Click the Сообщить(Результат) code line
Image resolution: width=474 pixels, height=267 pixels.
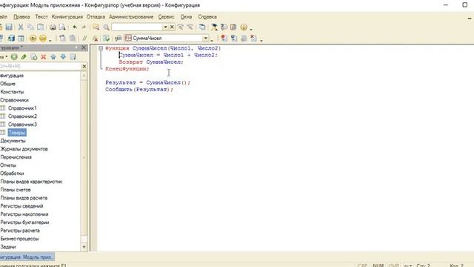click(139, 89)
